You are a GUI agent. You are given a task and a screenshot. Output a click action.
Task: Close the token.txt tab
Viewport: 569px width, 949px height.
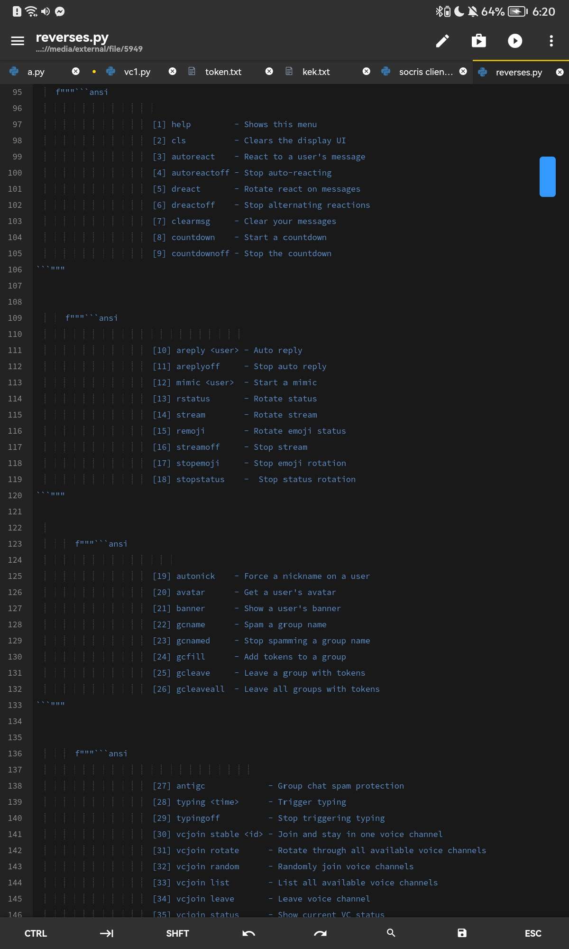pos(269,72)
